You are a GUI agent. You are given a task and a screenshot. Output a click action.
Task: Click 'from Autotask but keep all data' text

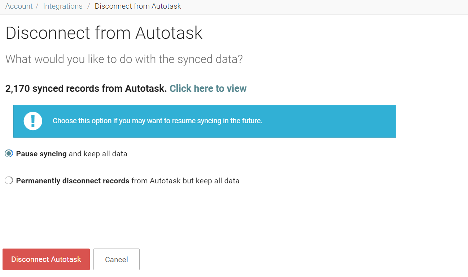tap(185, 181)
